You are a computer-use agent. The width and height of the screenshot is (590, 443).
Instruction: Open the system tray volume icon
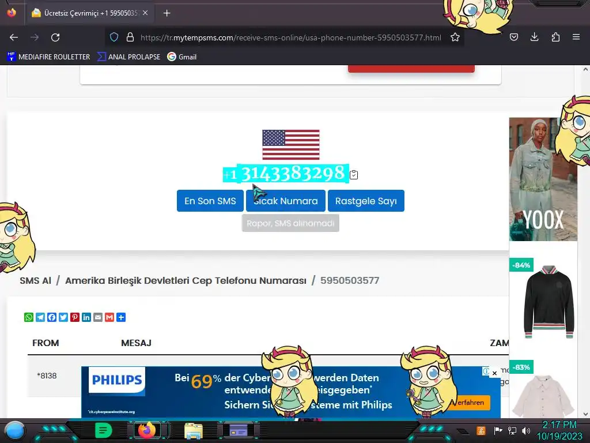(x=525, y=430)
